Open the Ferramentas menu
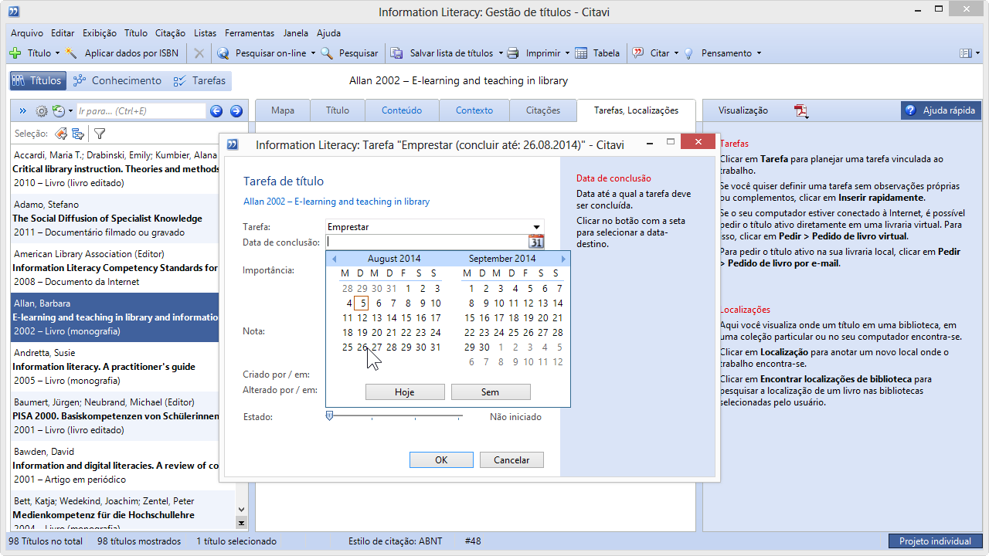Screen dimensions: 989x556 [250, 33]
